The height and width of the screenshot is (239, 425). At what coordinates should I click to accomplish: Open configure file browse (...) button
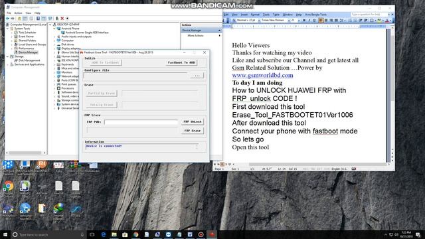pyautogui.click(x=197, y=76)
